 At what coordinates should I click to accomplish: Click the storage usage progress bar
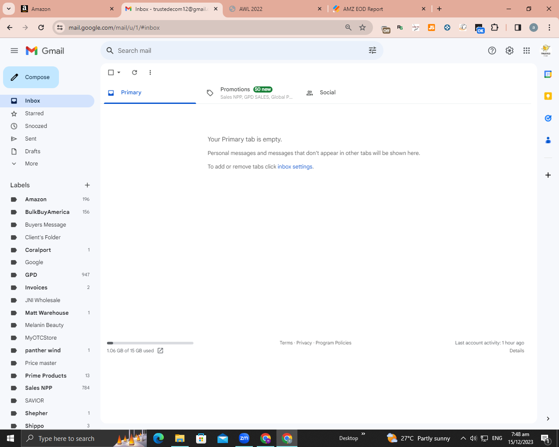click(150, 343)
